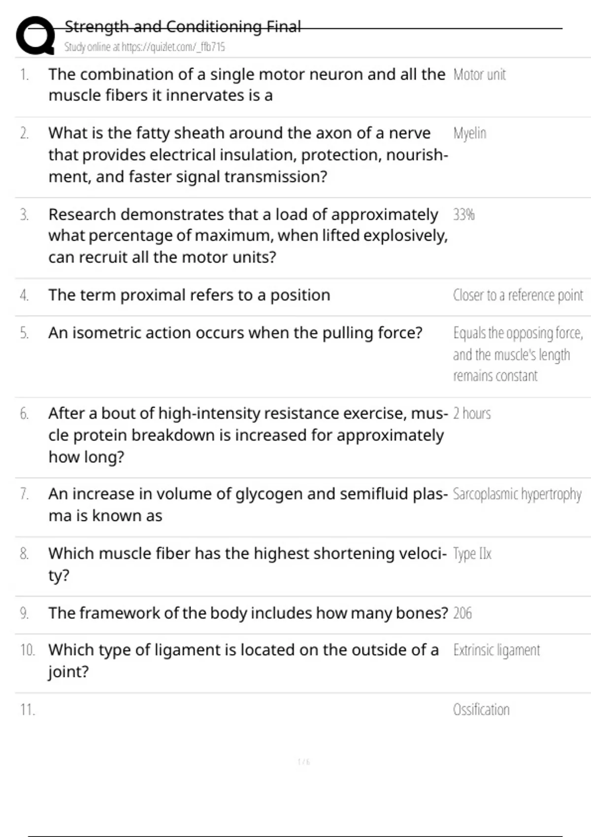Click the 'Type IIx' answer
The height and width of the screenshot is (837, 591).
pos(472,554)
